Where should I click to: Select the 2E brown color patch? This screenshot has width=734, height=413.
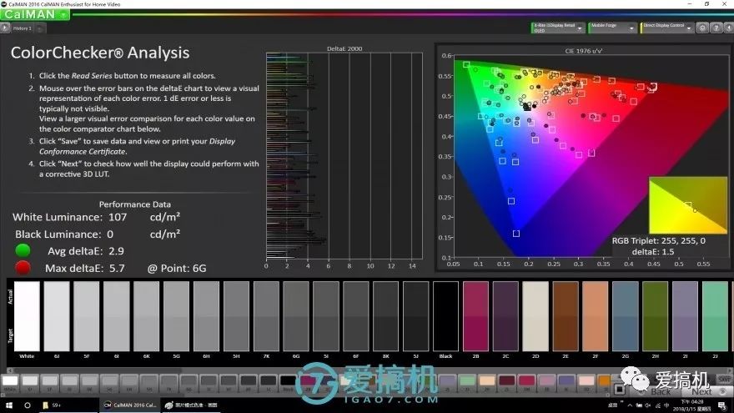tap(566, 316)
